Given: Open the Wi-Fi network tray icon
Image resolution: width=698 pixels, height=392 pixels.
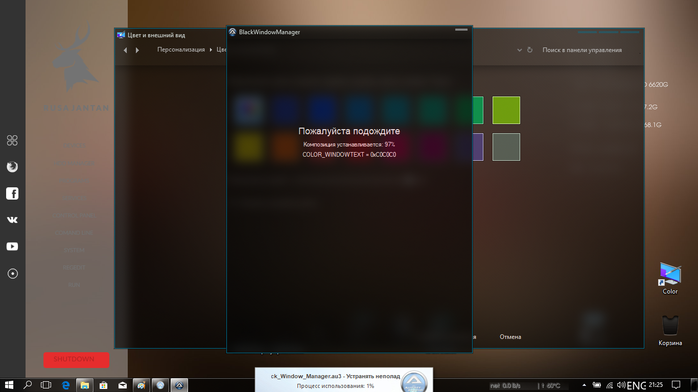Looking at the screenshot, I should (x=609, y=385).
